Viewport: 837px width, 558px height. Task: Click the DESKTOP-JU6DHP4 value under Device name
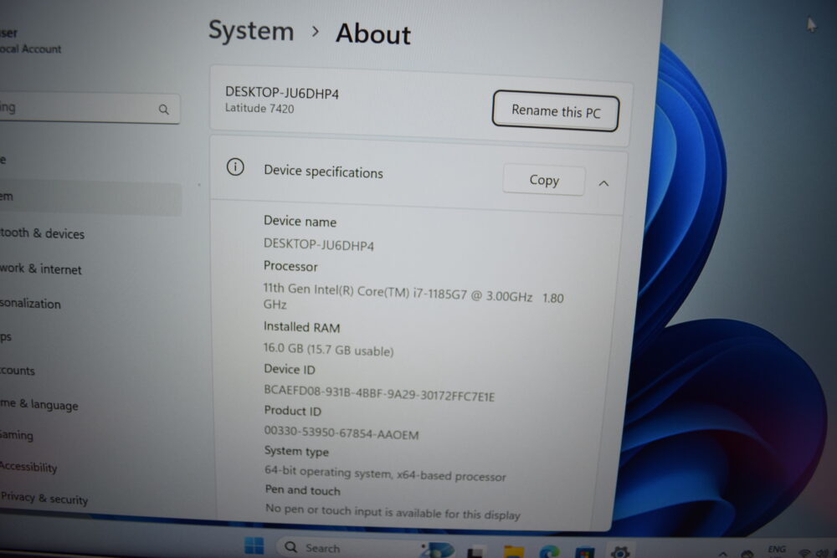pyautogui.click(x=319, y=245)
